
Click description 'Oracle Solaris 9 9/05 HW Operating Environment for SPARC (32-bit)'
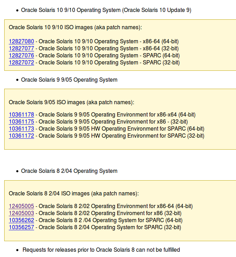[121, 136]
